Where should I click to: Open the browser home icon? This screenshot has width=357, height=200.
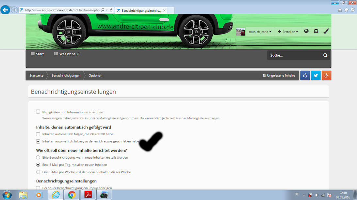click(x=340, y=10)
